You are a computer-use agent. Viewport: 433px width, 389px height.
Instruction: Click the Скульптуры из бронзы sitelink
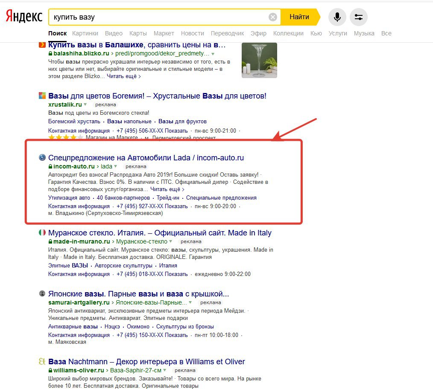coord(185,327)
